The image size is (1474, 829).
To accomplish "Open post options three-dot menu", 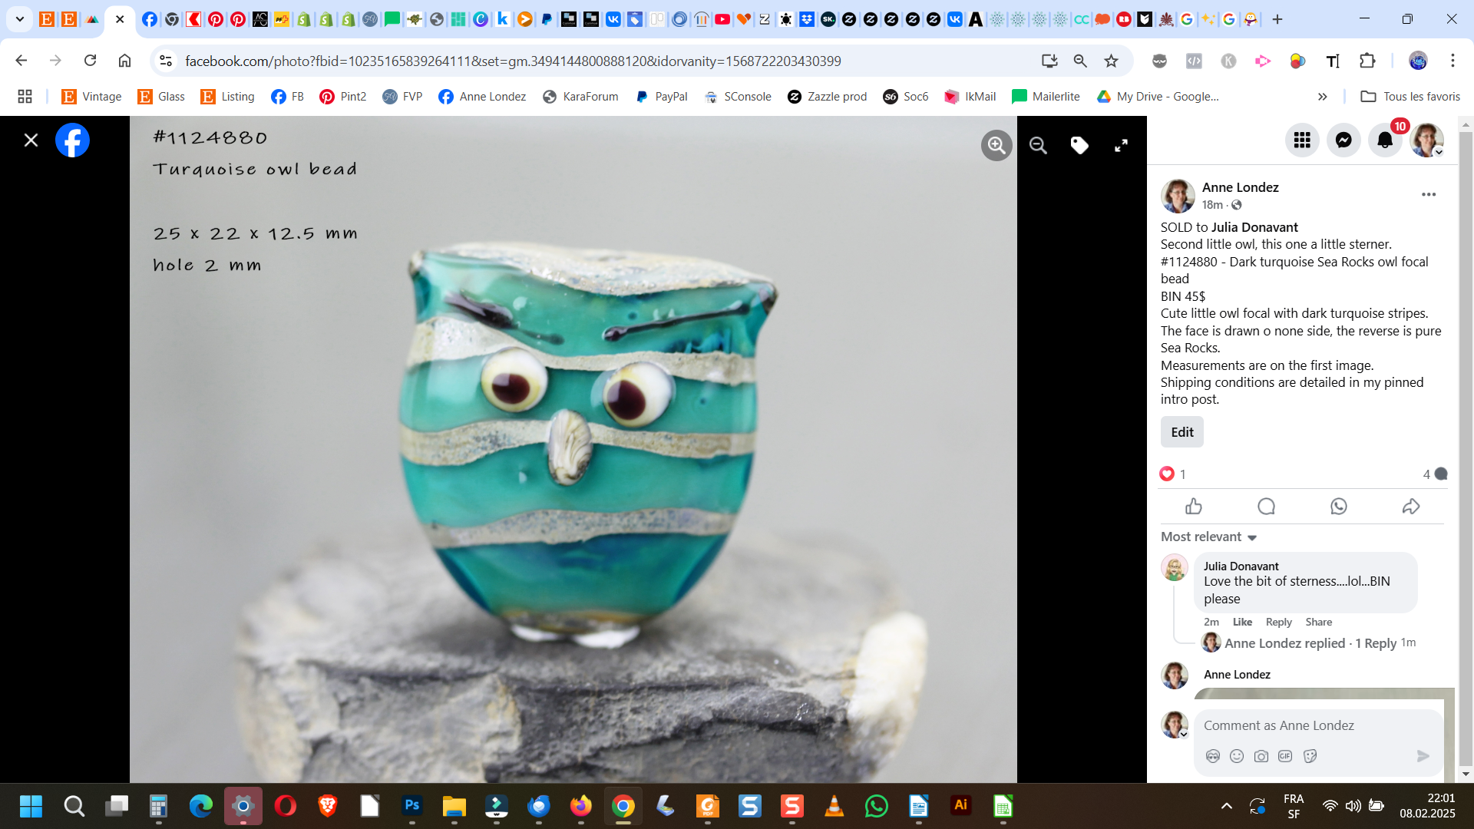I will 1429,194.
